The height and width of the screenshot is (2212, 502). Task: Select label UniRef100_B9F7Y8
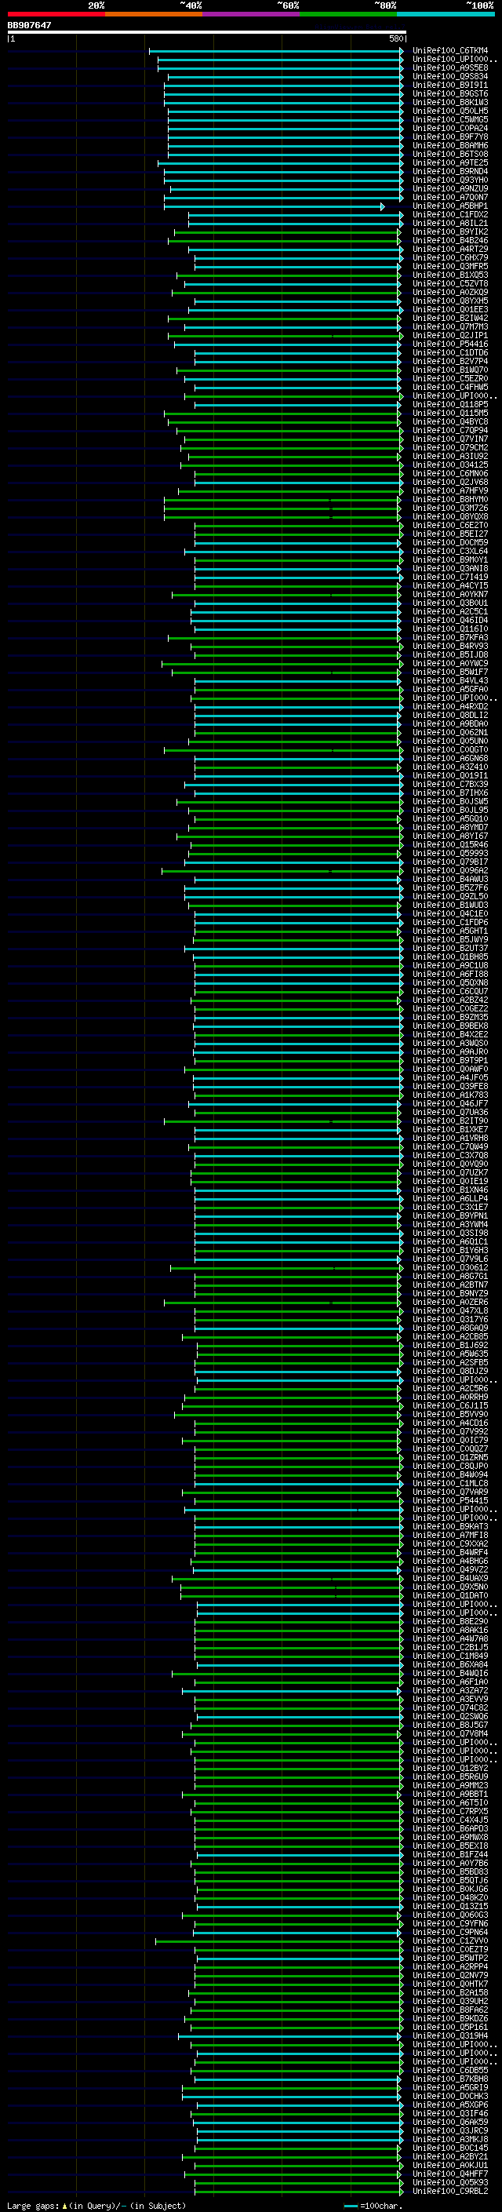point(449,137)
